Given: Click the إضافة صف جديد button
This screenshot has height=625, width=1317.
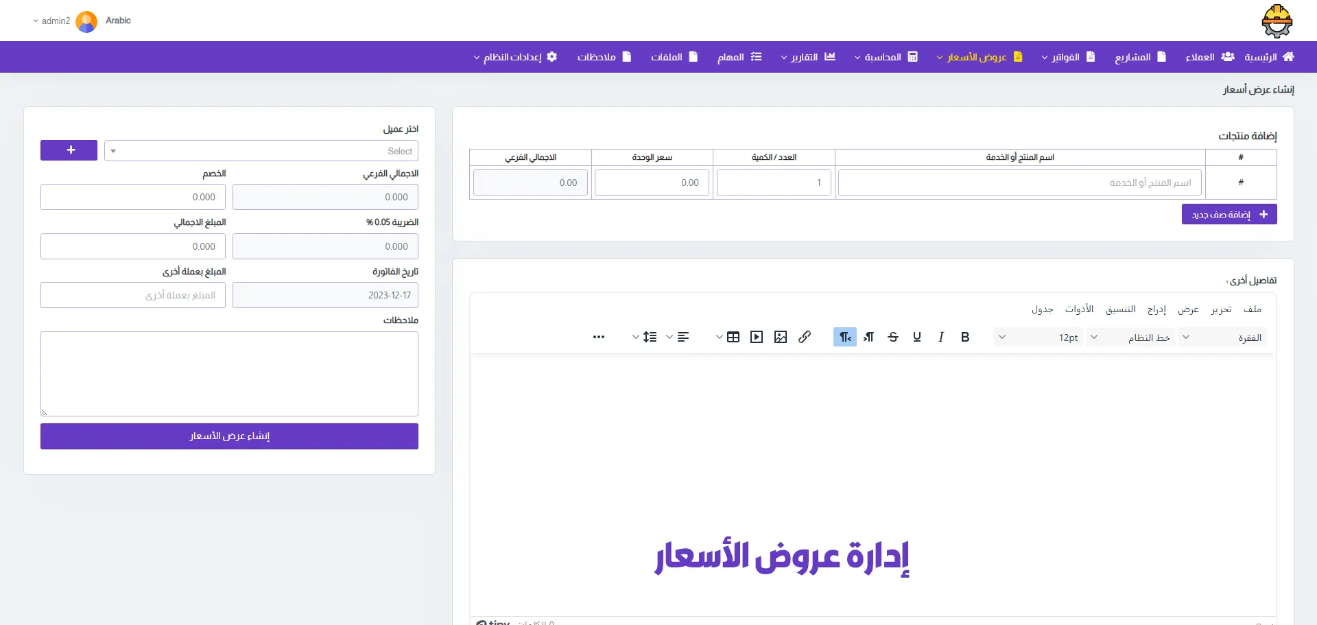Looking at the screenshot, I should tap(1229, 215).
